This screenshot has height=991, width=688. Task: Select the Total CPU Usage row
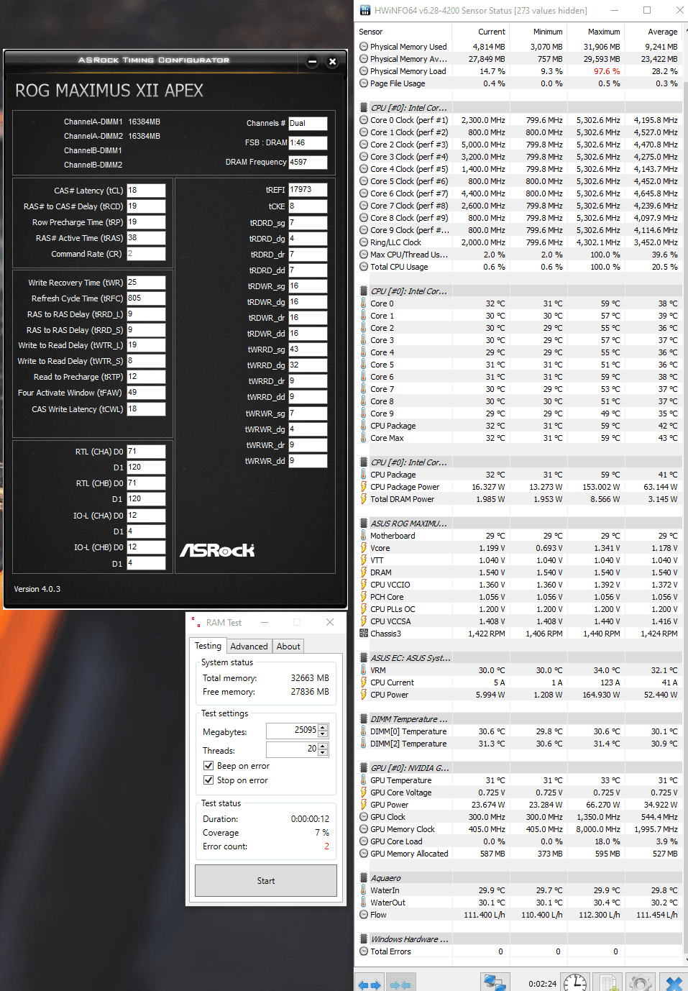point(519,267)
